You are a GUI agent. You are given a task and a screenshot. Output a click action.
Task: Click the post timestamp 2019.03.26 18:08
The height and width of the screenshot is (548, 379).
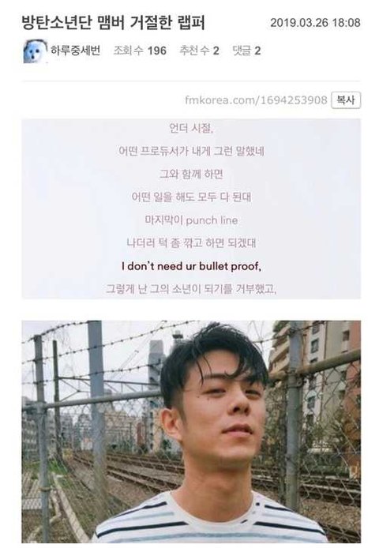315,23
